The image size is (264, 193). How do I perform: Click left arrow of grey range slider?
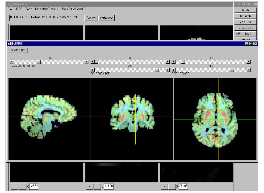pyautogui.click(x=174, y=70)
